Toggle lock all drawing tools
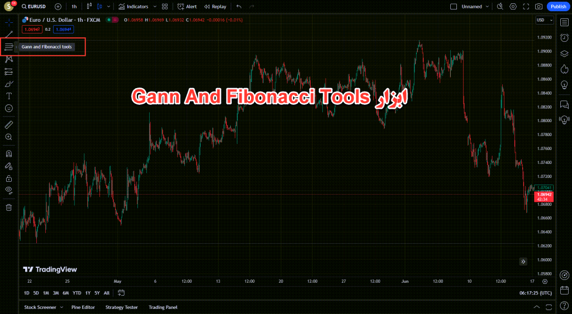The width and height of the screenshot is (572, 314). click(9, 178)
